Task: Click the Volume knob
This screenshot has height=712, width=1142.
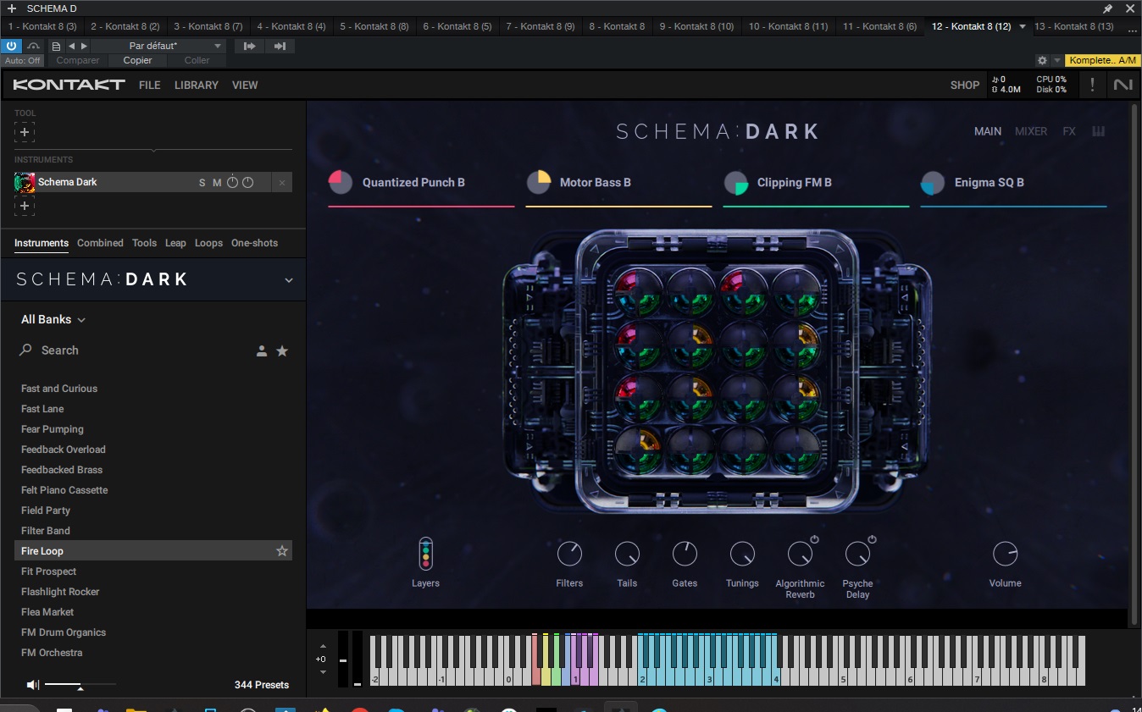Action: click(x=1005, y=555)
